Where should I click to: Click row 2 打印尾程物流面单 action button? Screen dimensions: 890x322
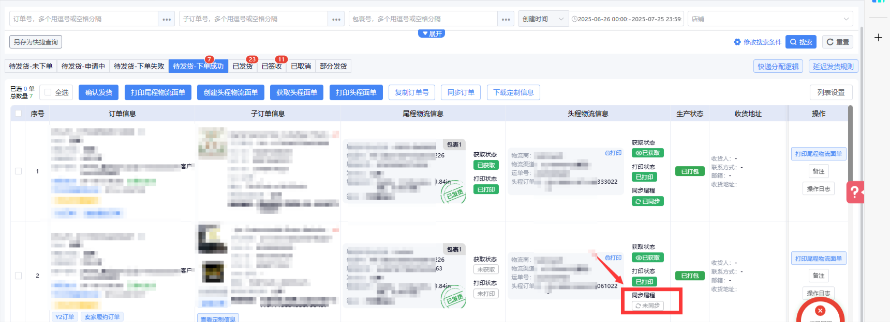819,259
